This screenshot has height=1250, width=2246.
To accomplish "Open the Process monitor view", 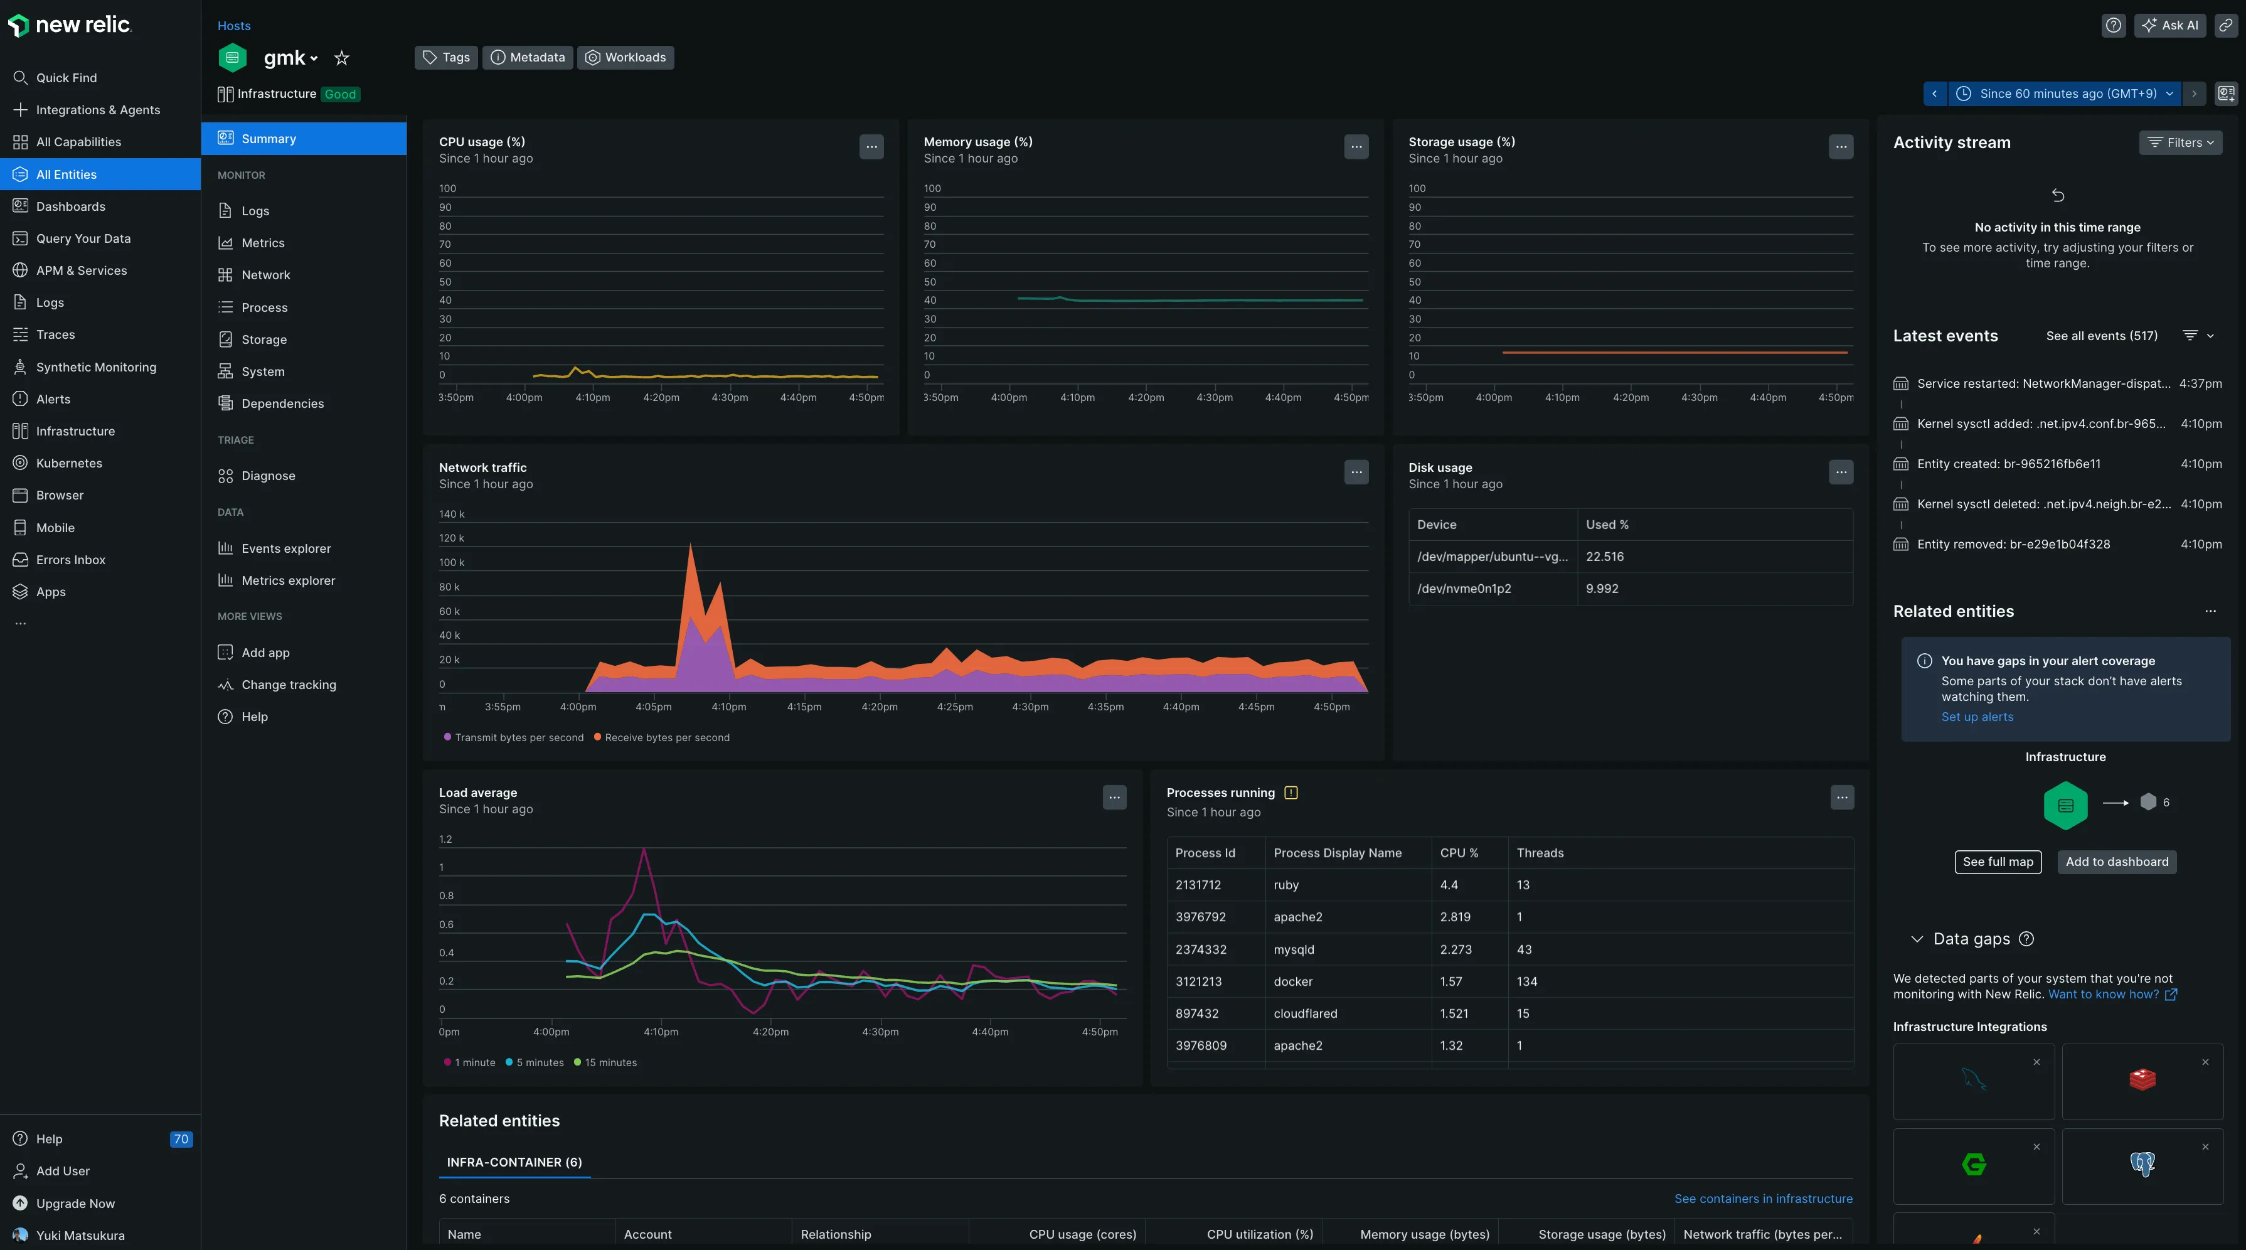I will pyautogui.click(x=264, y=307).
